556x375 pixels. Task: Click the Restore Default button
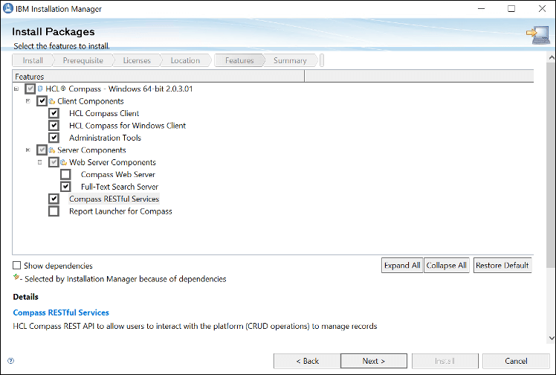pos(502,266)
